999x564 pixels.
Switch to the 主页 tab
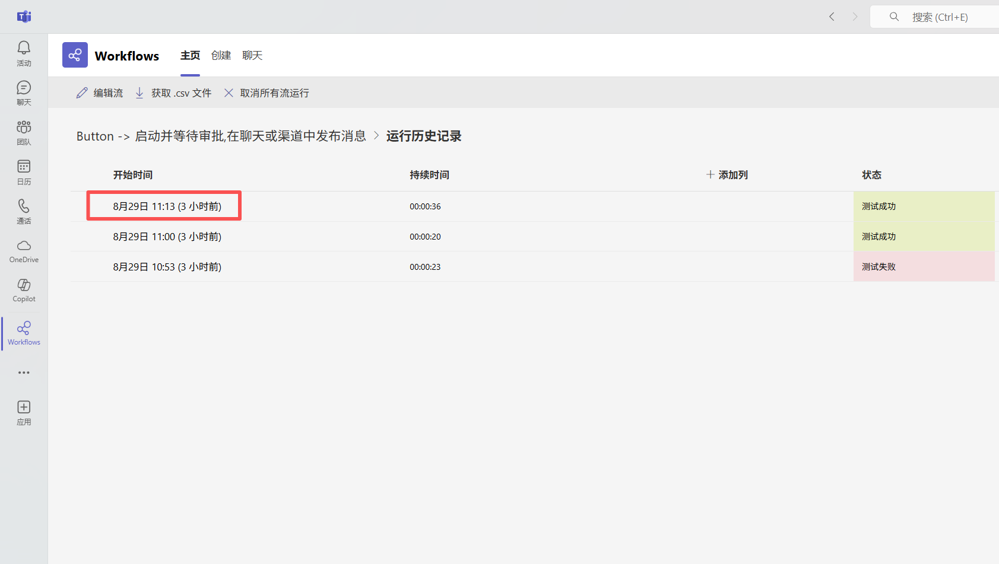pos(190,55)
